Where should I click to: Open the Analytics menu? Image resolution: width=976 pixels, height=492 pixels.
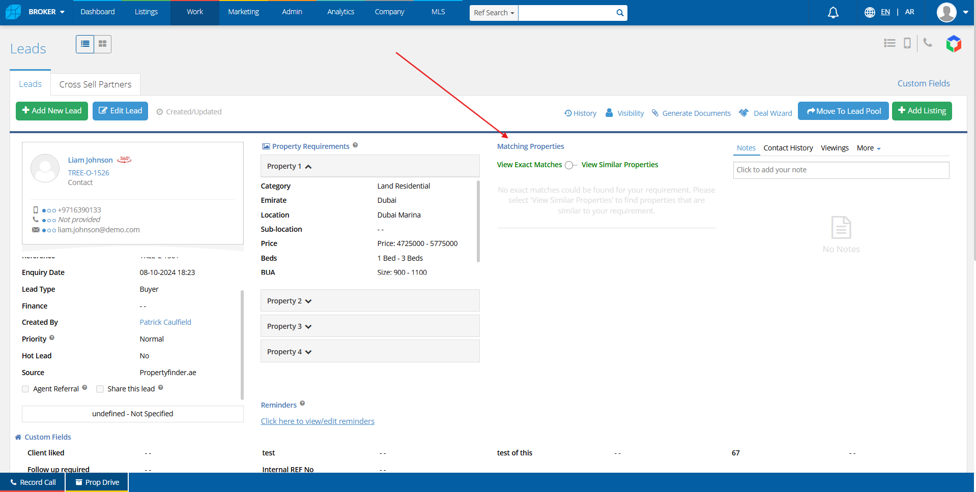pyautogui.click(x=340, y=12)
